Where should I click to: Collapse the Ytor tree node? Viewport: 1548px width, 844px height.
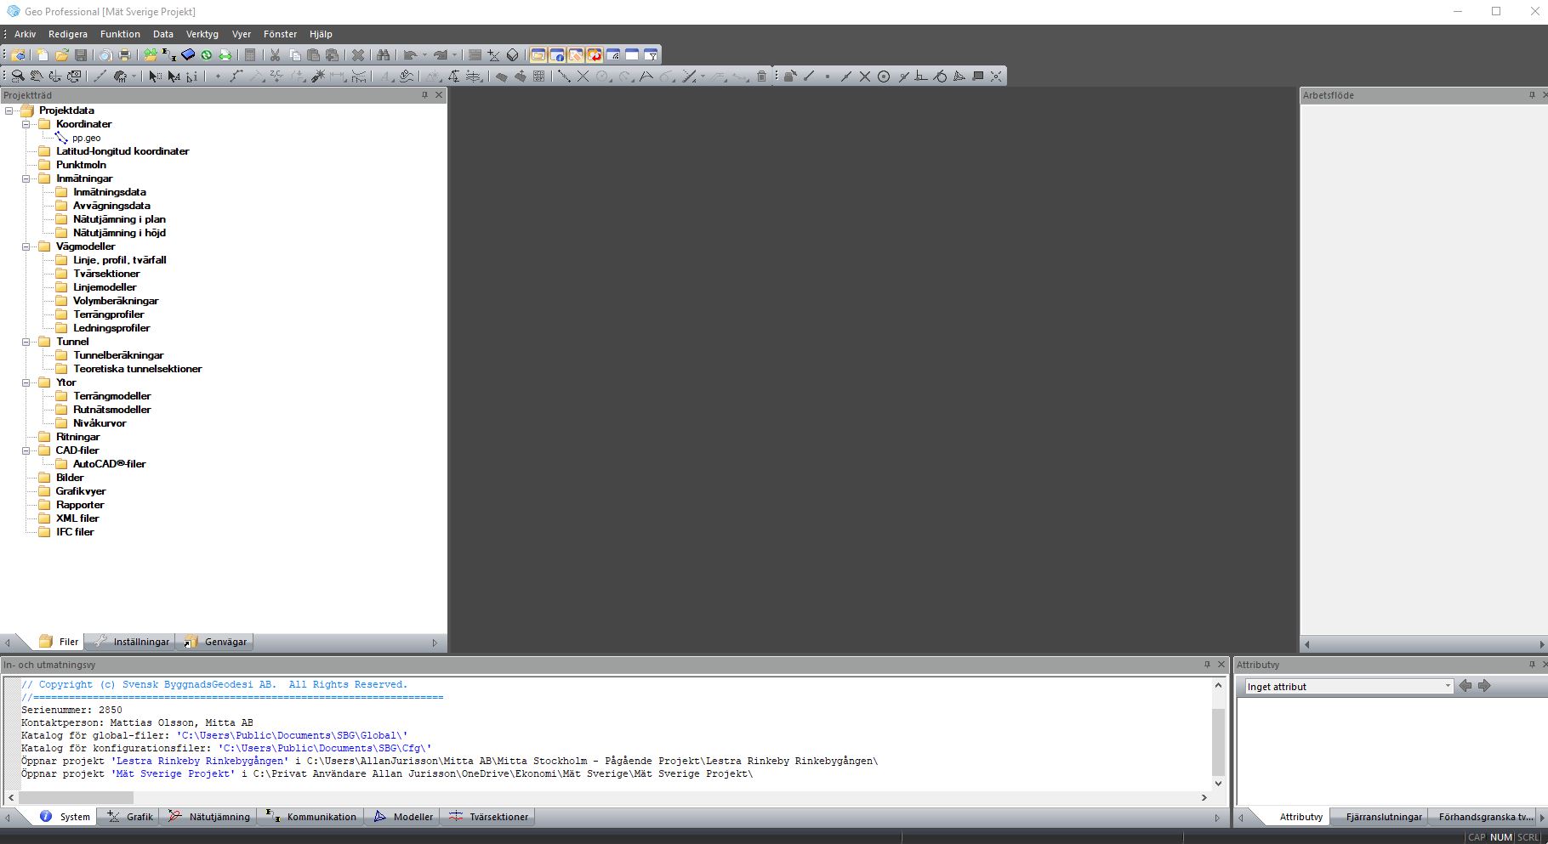[26, 382]
